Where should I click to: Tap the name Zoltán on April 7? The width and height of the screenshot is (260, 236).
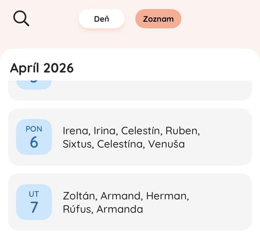coord(80,196)
